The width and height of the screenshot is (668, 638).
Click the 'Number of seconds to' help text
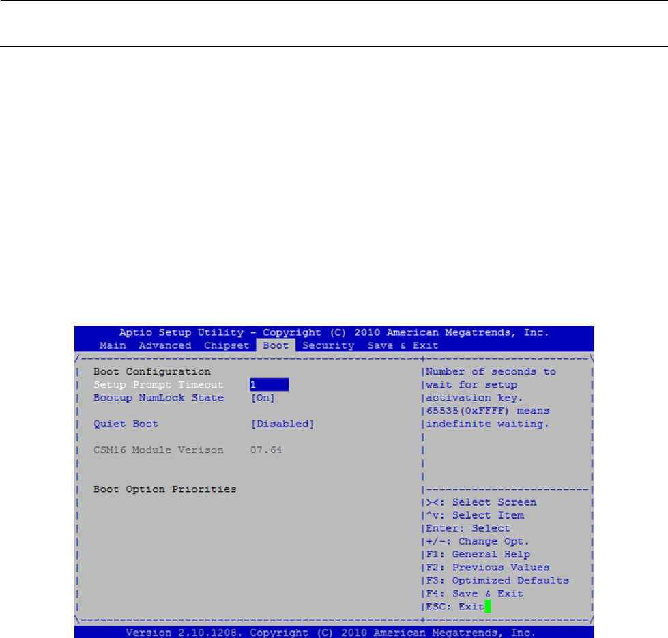(491, 372)
